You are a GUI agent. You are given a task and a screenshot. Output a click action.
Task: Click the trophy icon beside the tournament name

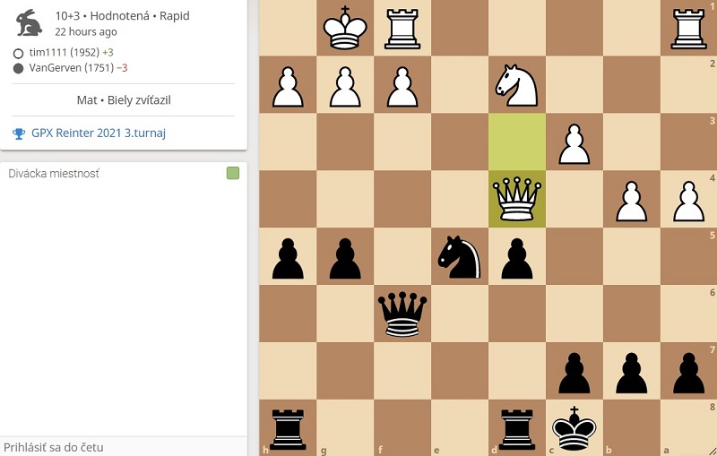point(19,133)
